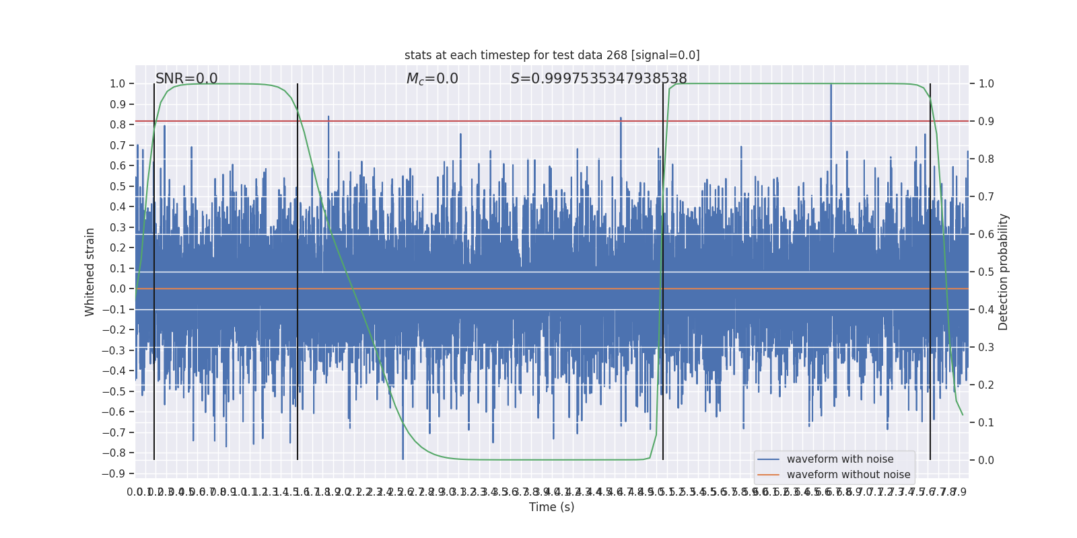
Task: Click the last black vertical marker line
Action: point(930,272)
